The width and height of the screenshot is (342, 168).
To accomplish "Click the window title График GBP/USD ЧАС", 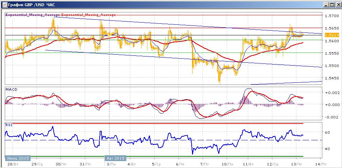I will (30, 5).
